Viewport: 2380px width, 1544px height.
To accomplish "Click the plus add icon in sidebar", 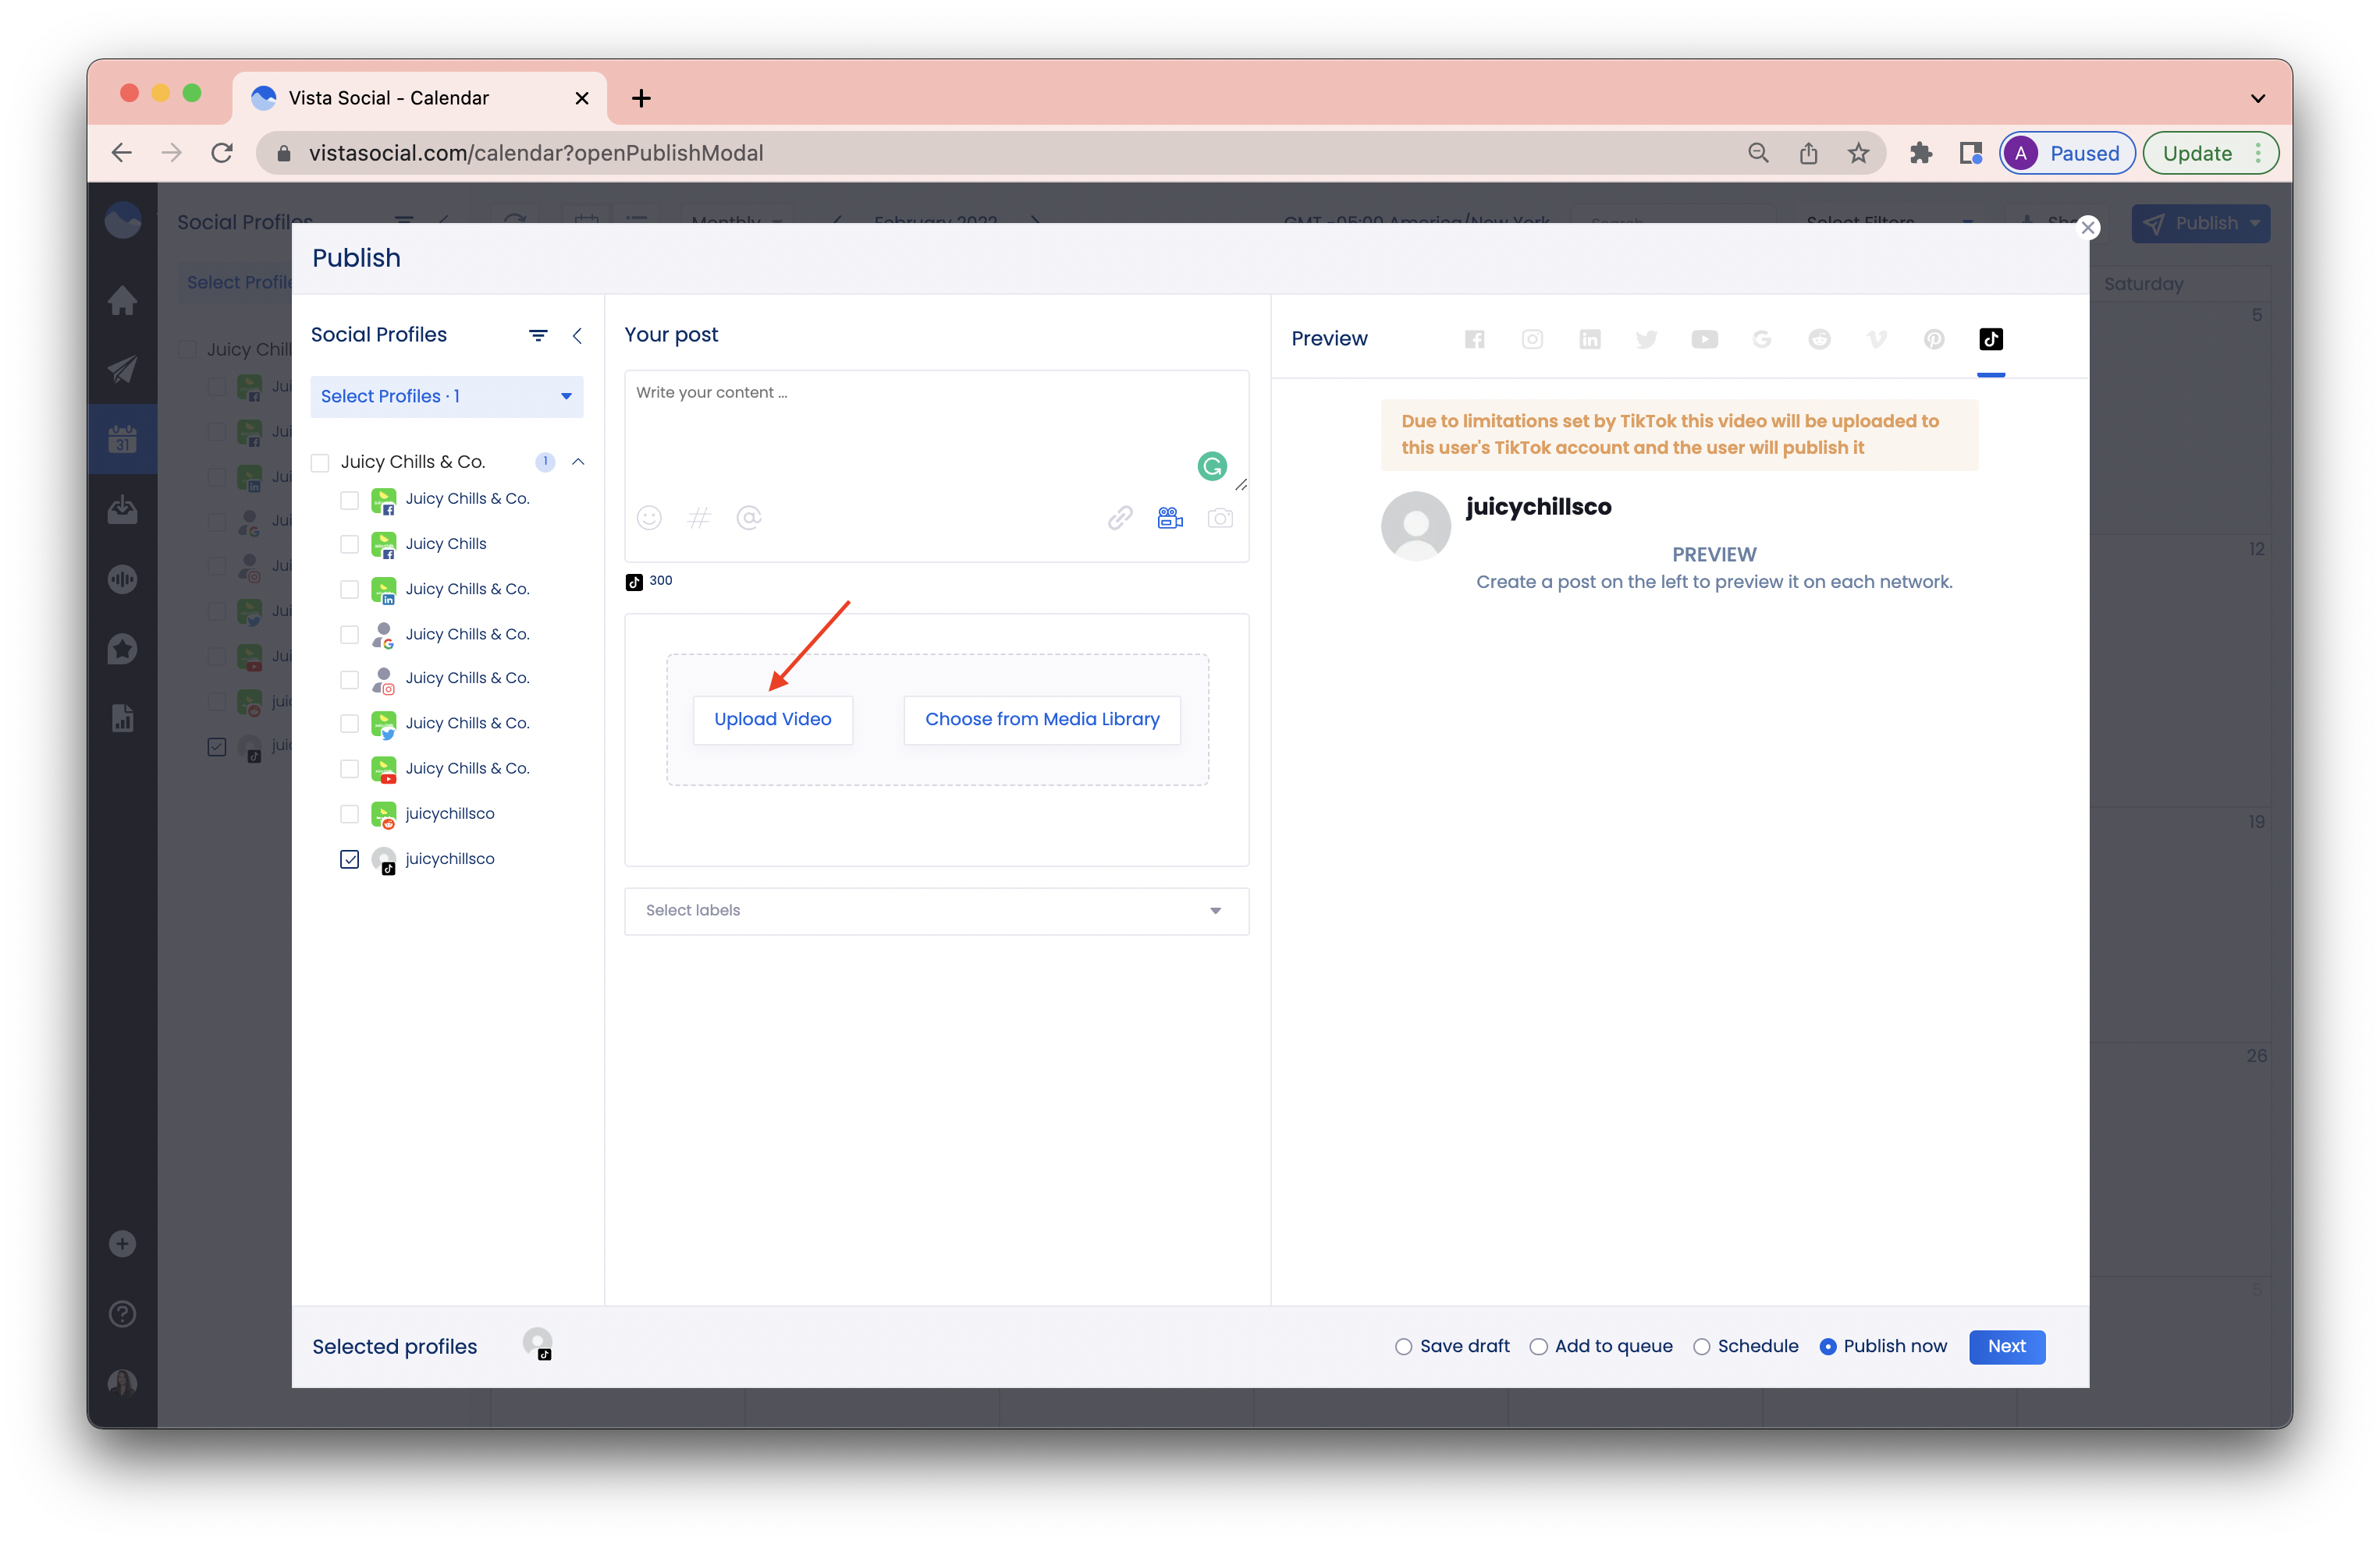I will (122, 1243).
